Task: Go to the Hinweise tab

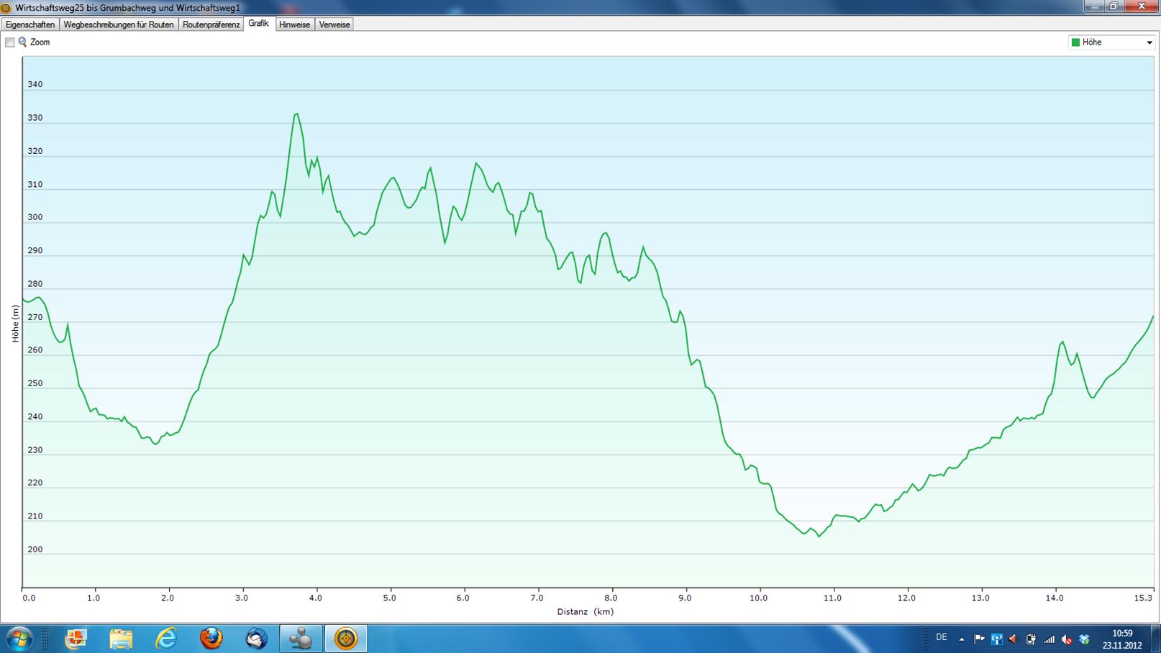Action: [294, 24]
